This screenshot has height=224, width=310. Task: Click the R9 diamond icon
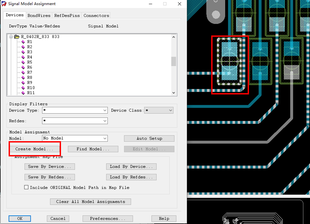[x=23, y=83]
